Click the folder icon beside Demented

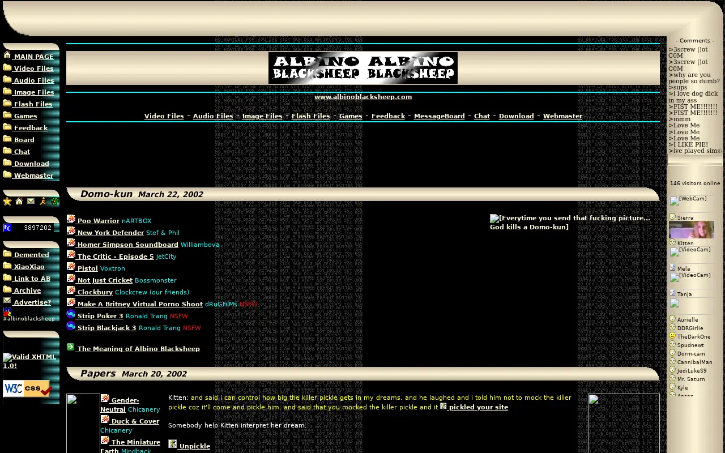point(7,253)
